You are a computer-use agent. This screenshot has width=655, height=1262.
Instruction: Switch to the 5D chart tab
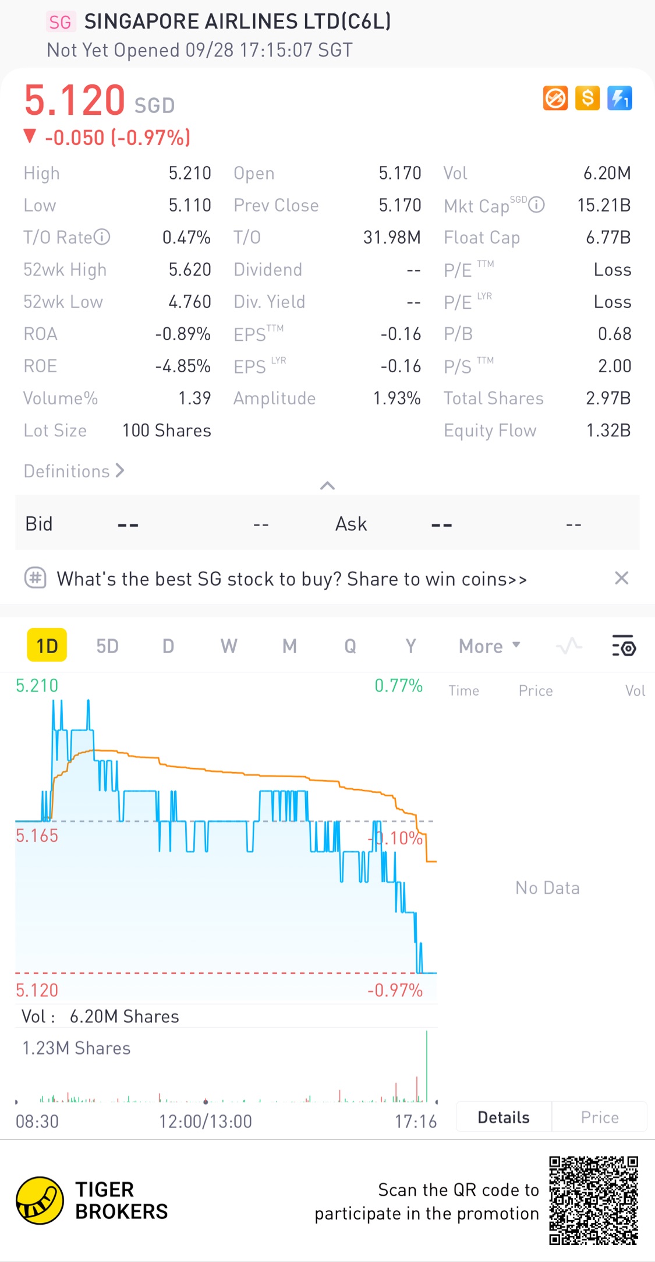(x=107, y=646)
